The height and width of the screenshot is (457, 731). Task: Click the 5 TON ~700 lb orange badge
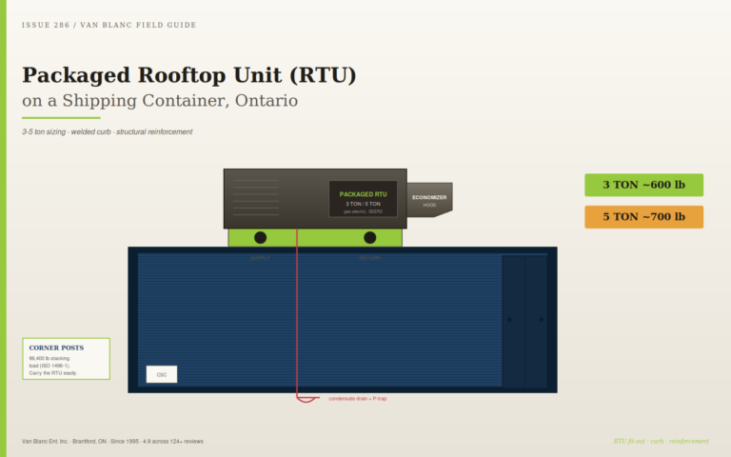click(x=643, y=217)
